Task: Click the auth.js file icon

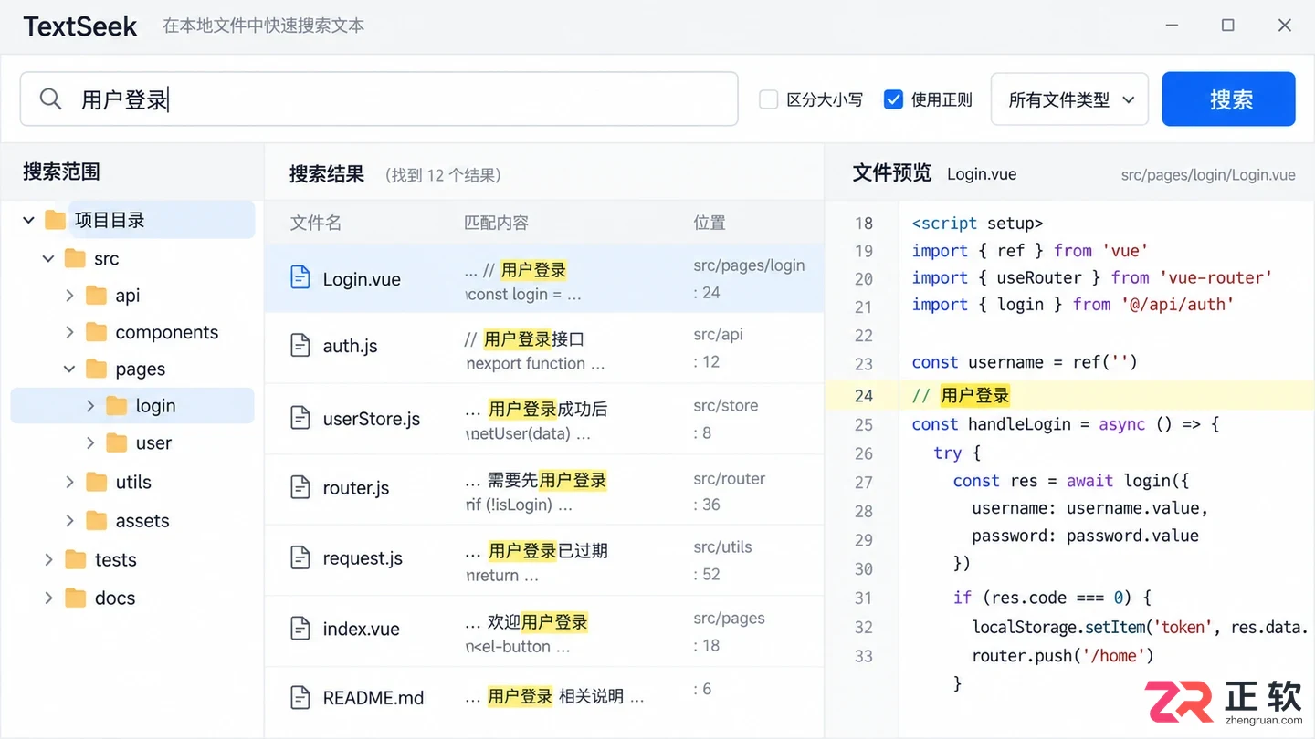Action: [300, 345]
